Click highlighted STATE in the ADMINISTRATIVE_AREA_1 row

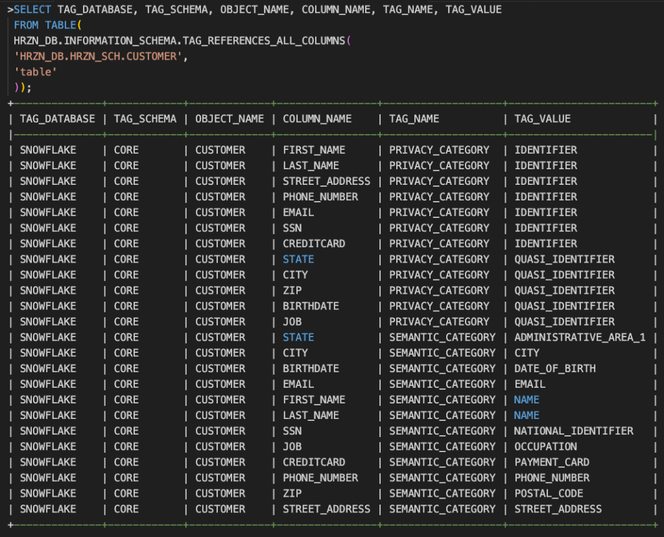click(298, 337)
